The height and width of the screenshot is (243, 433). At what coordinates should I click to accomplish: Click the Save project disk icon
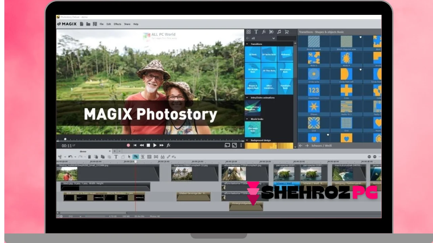95,24
